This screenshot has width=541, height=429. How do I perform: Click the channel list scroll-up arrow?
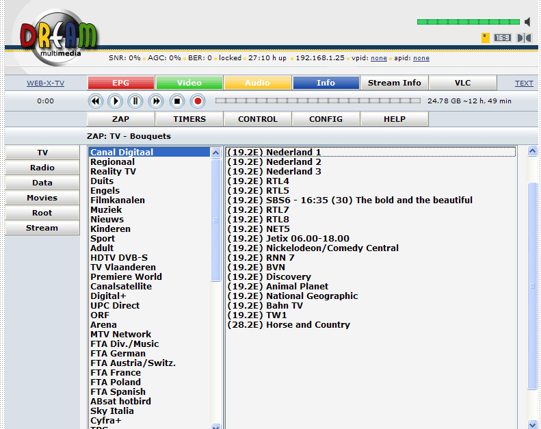[x=532, y=151]
